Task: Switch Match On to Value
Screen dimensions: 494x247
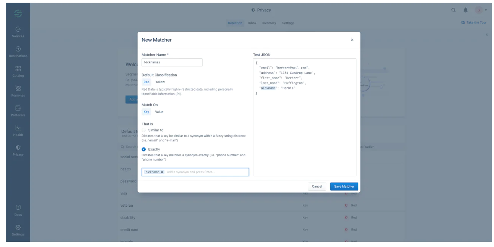Action: (159, 112)
